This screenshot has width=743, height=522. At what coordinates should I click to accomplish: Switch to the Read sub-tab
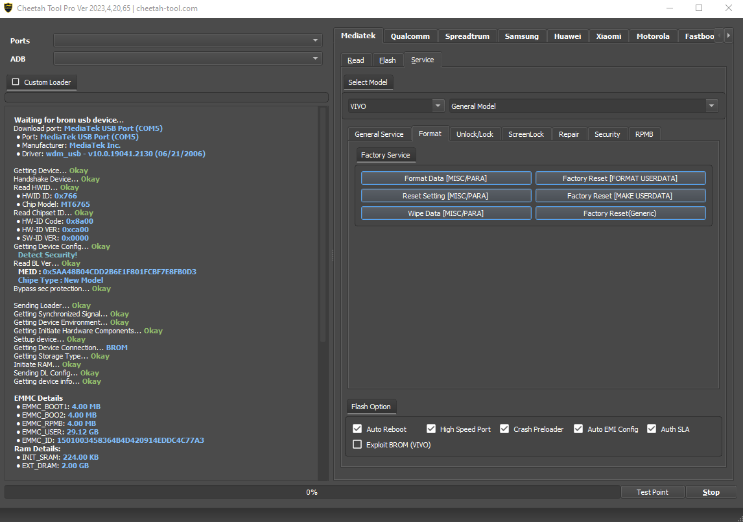point(356,60)
